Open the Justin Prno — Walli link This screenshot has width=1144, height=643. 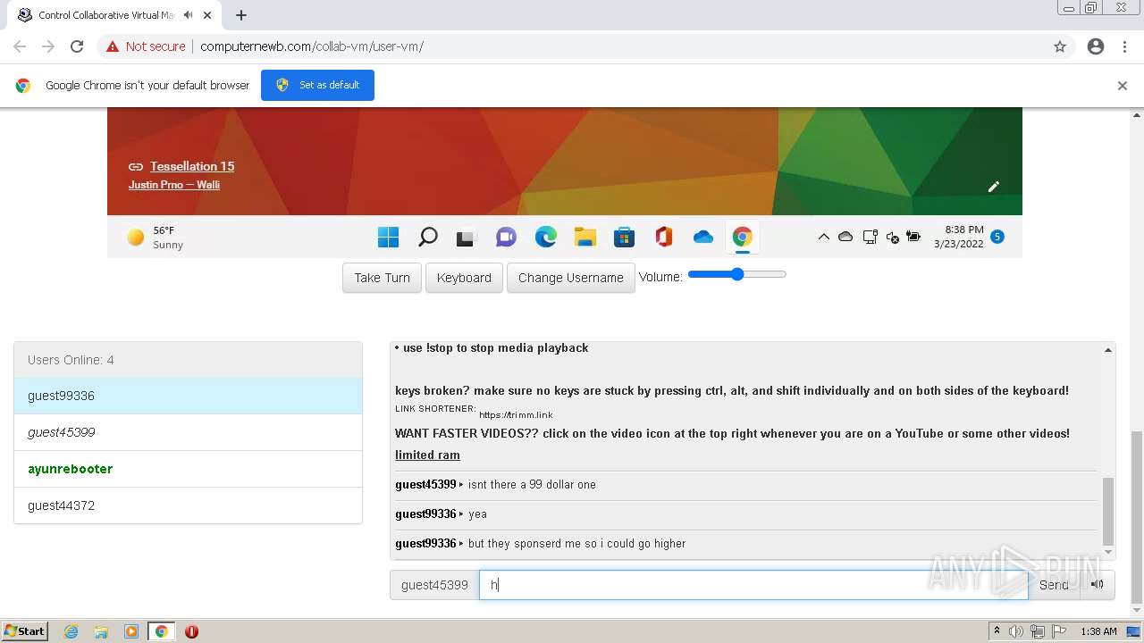[174, 185]
